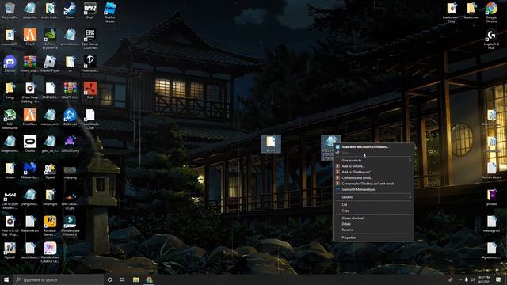Select the message.txt file on desktop
The image size is (507, 285).
(491, 224)
